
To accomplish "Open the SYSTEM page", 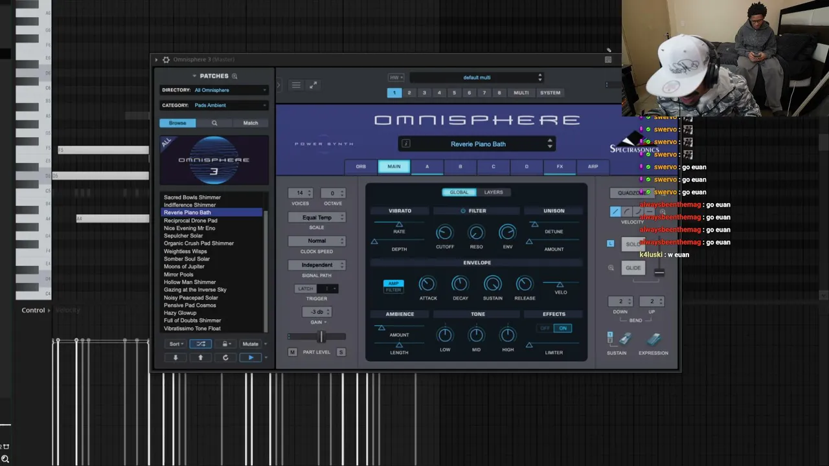I will pos(550,93).
